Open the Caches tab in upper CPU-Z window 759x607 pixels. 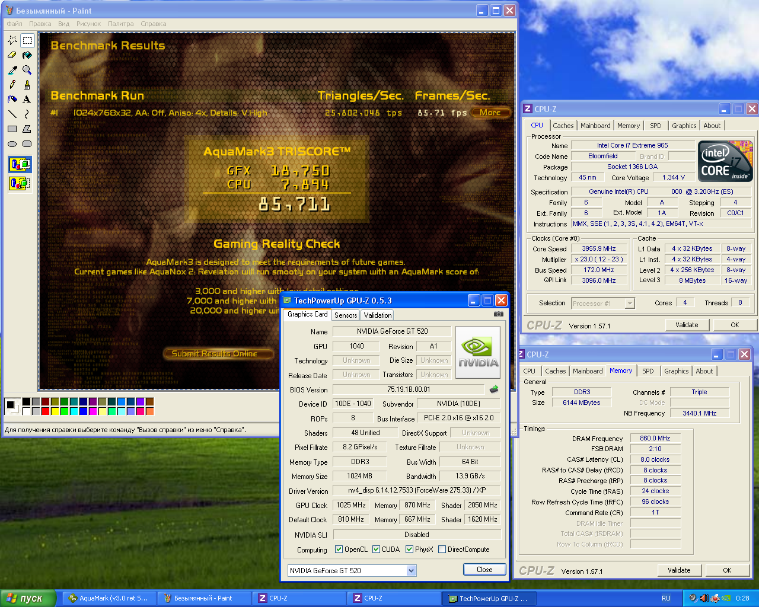563,126
